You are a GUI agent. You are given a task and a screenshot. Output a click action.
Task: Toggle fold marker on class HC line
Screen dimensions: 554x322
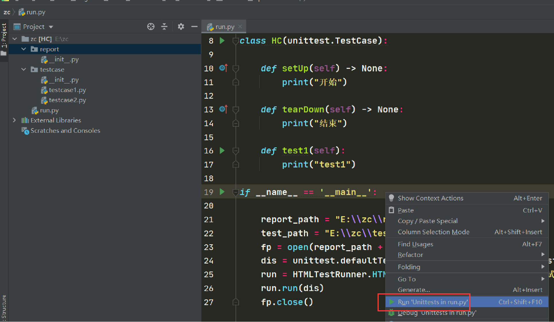(236, 41)
